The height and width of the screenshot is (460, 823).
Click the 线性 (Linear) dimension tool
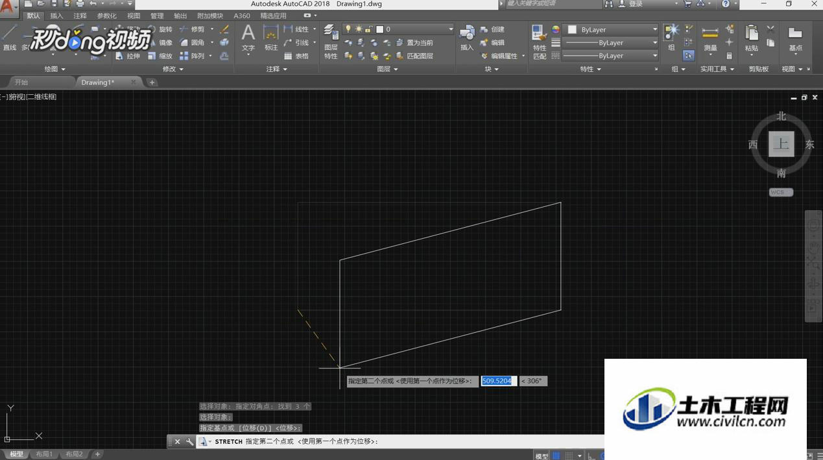296,29
